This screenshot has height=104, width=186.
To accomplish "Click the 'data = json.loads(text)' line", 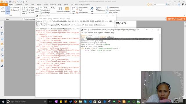I will 92,47.
